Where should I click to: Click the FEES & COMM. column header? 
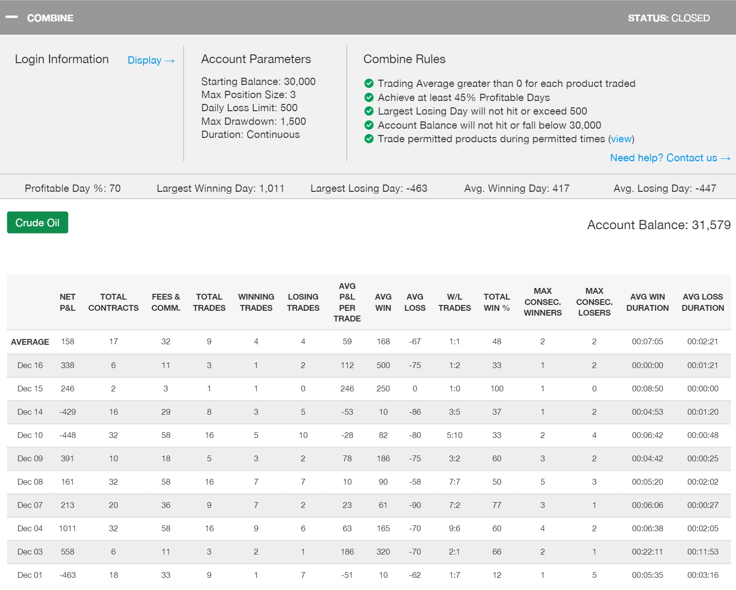[x=166, y=302]
